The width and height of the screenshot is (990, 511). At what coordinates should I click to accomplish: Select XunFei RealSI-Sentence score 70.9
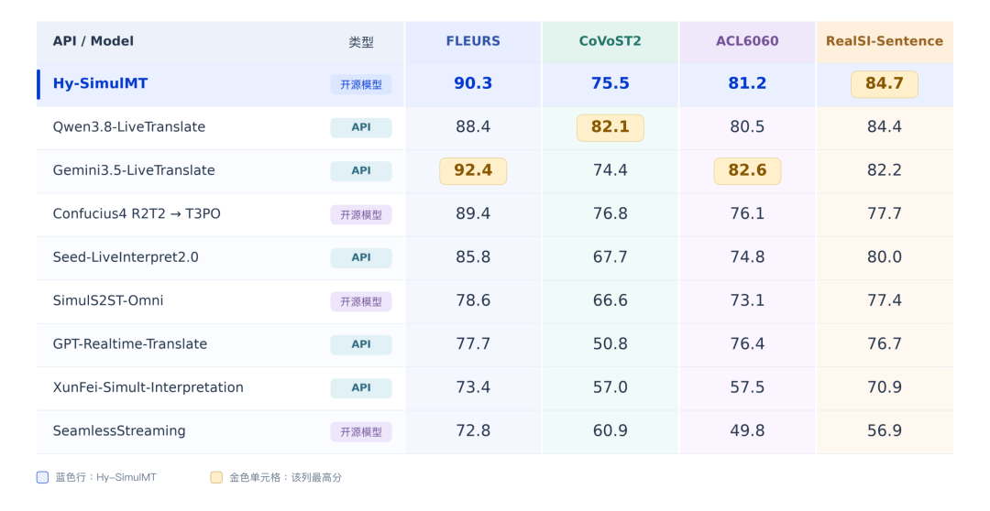coord(884,387)
